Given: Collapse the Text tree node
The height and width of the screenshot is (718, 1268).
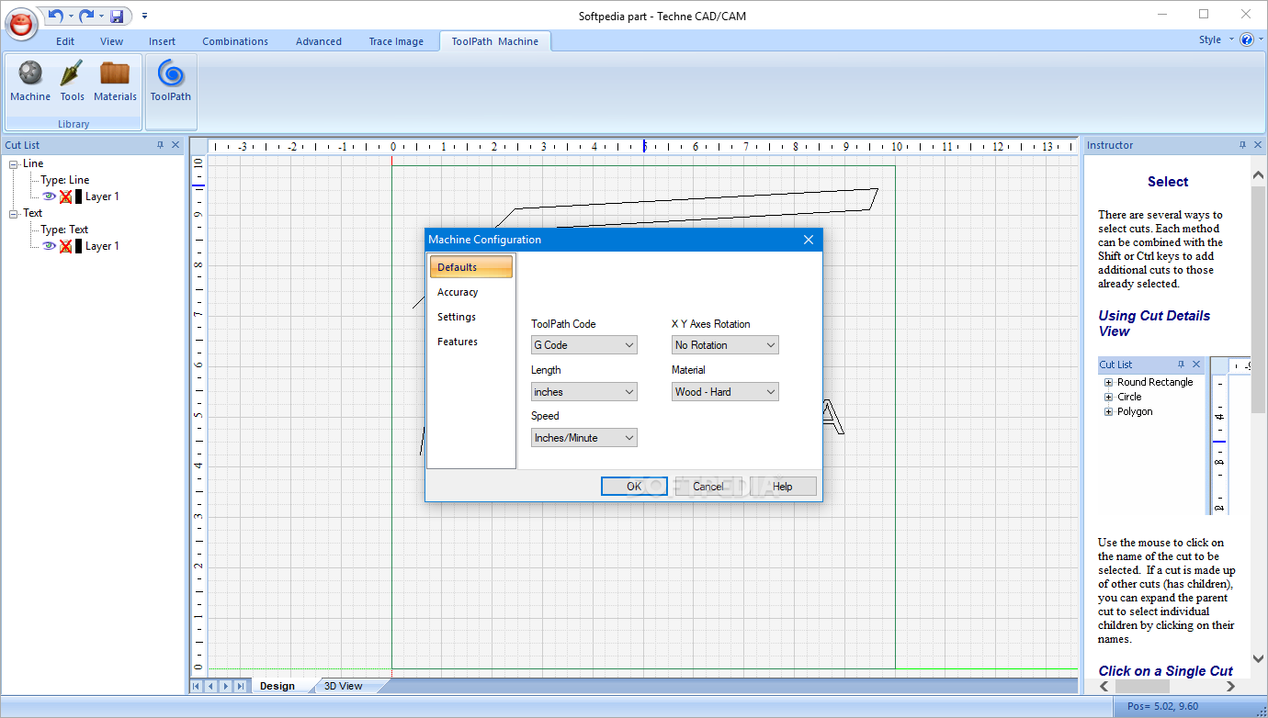Looking at the screenshot, I should 14,214.
